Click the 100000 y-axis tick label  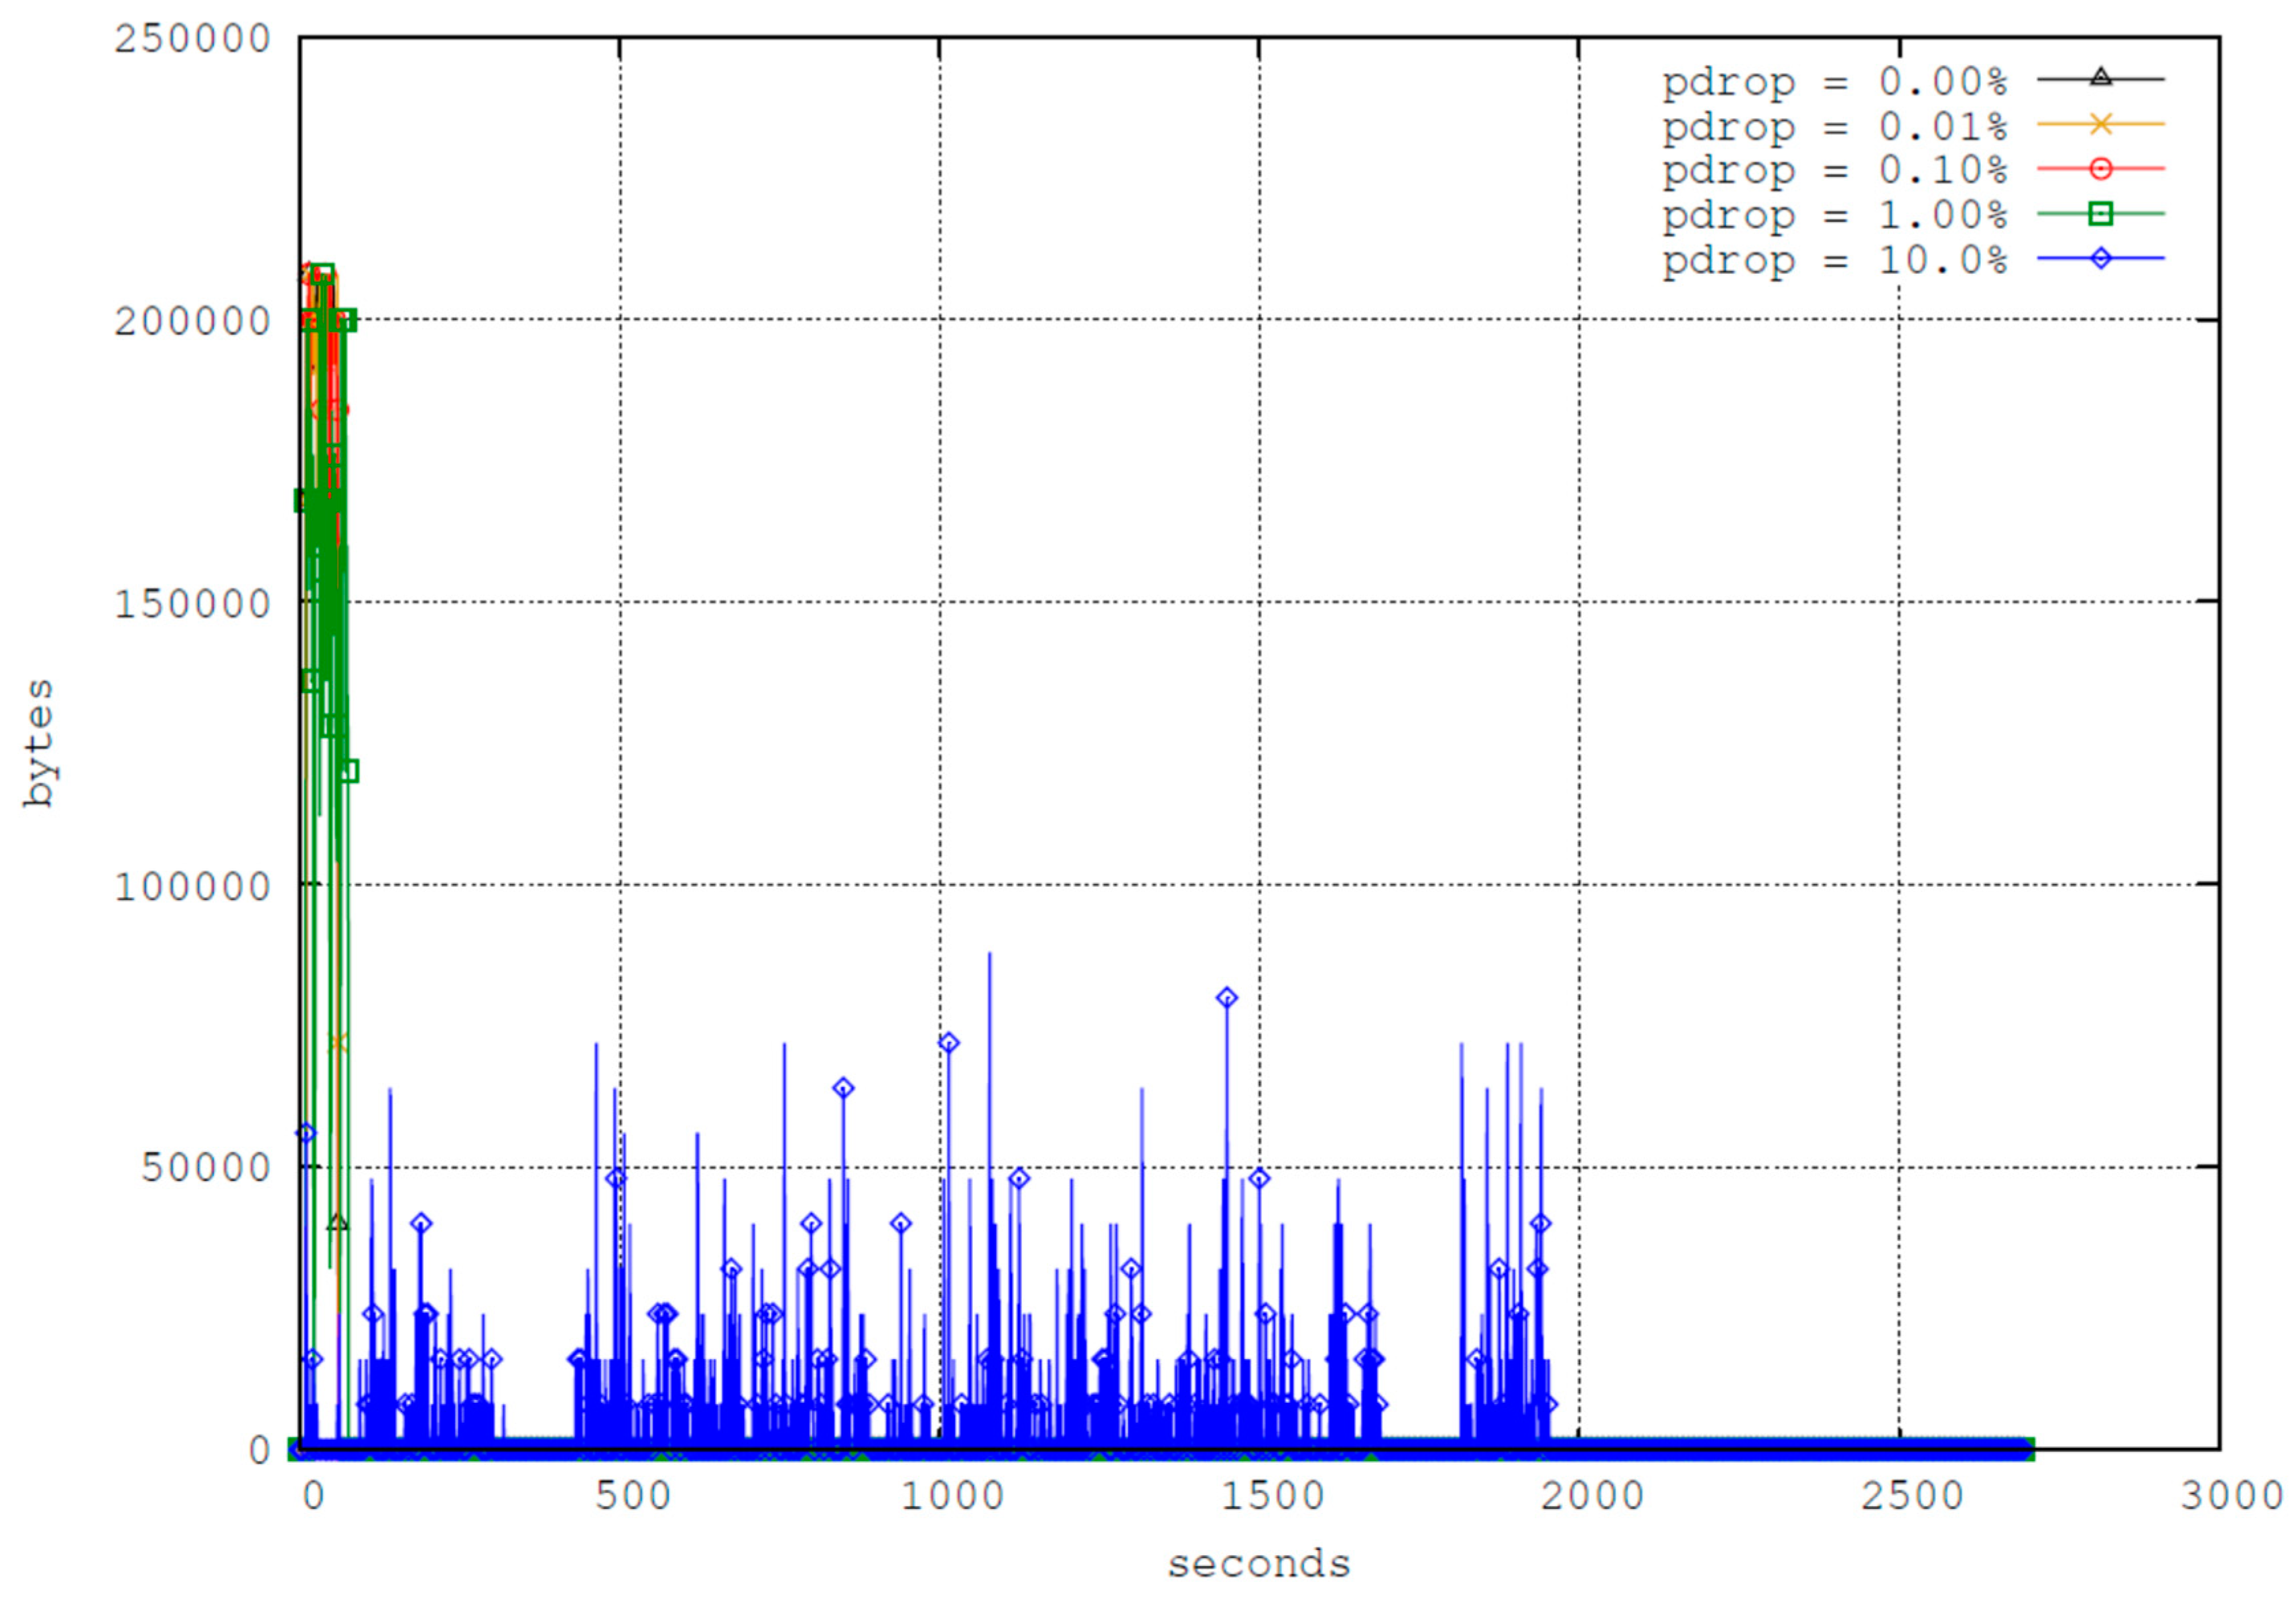click(x=192, y=886)
